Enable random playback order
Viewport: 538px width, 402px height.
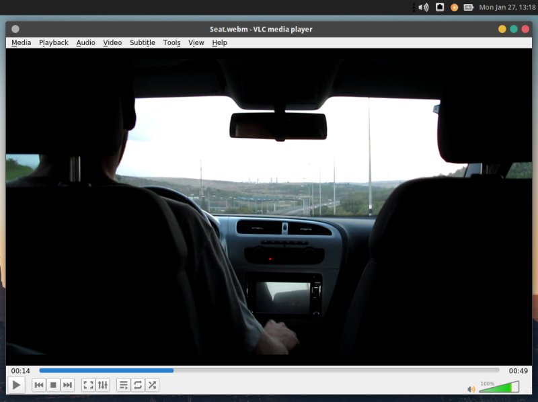click(x=151, y=385)
